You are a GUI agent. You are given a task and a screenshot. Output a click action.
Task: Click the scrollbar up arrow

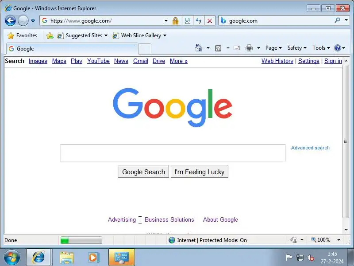[x=346, y=61]
